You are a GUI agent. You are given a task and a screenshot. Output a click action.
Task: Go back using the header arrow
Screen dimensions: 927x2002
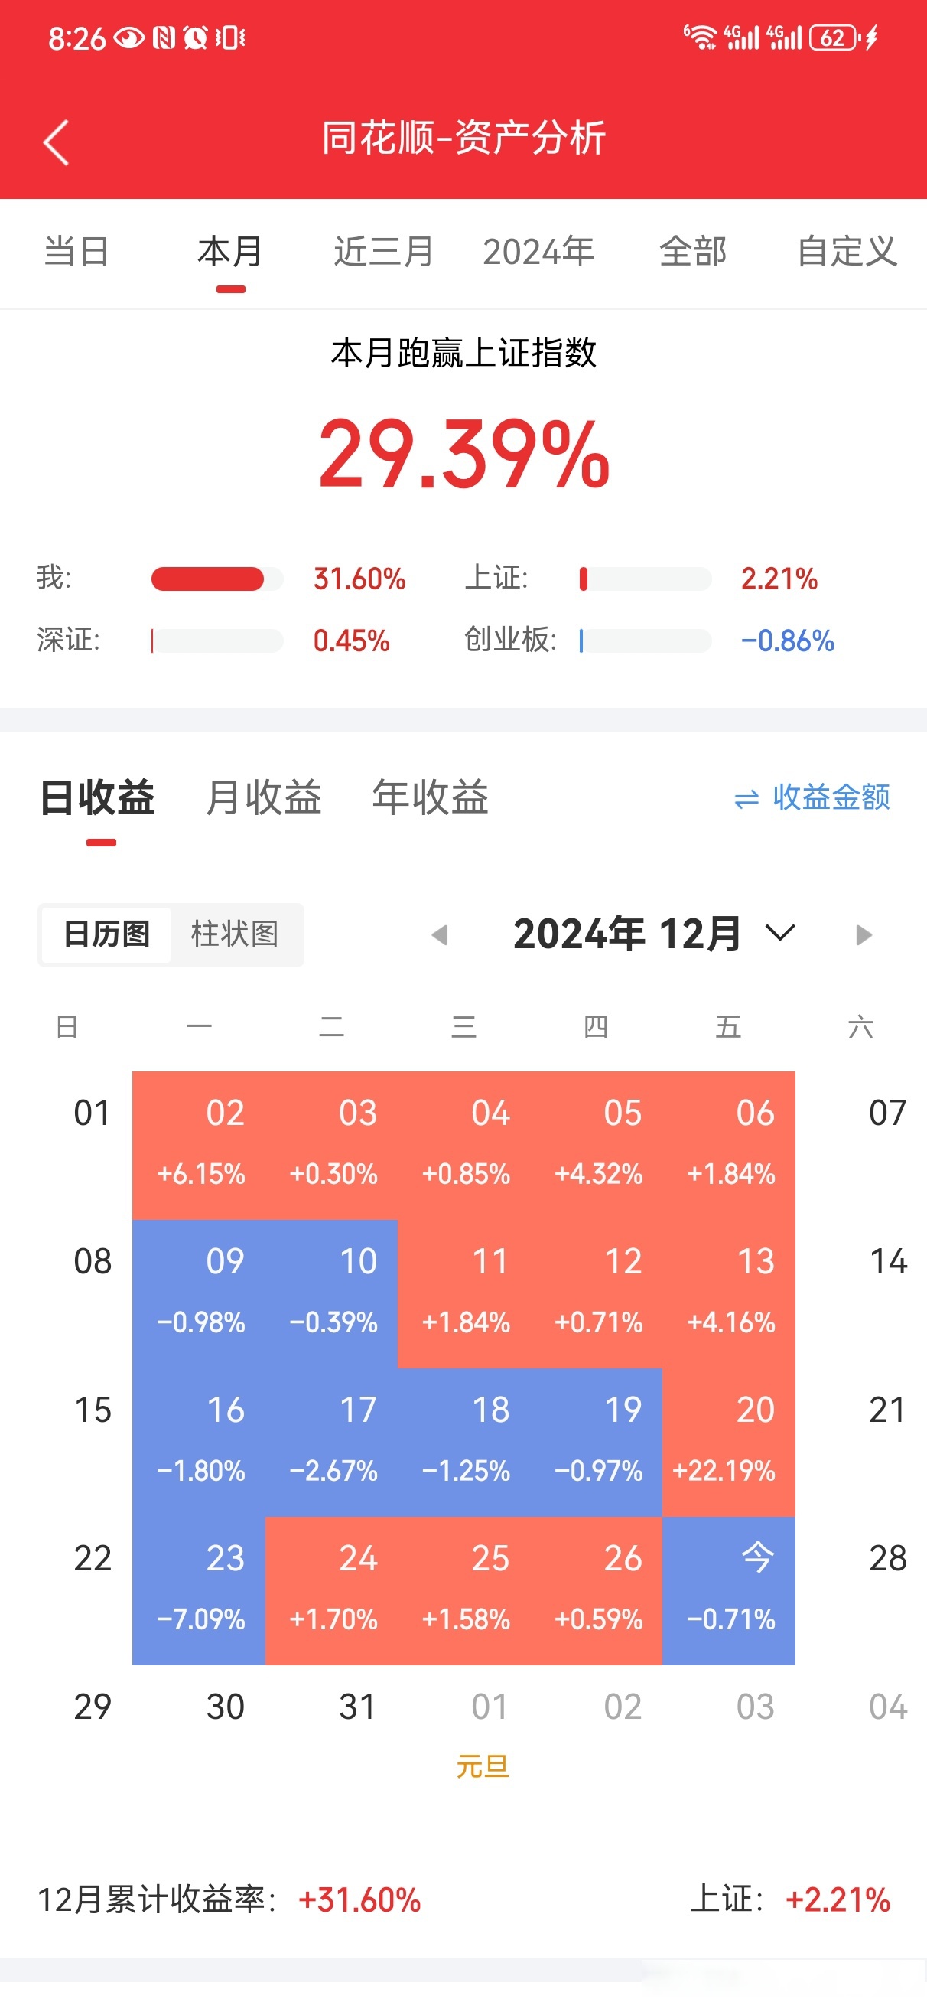pyautogui.click(x=56, y=142)
